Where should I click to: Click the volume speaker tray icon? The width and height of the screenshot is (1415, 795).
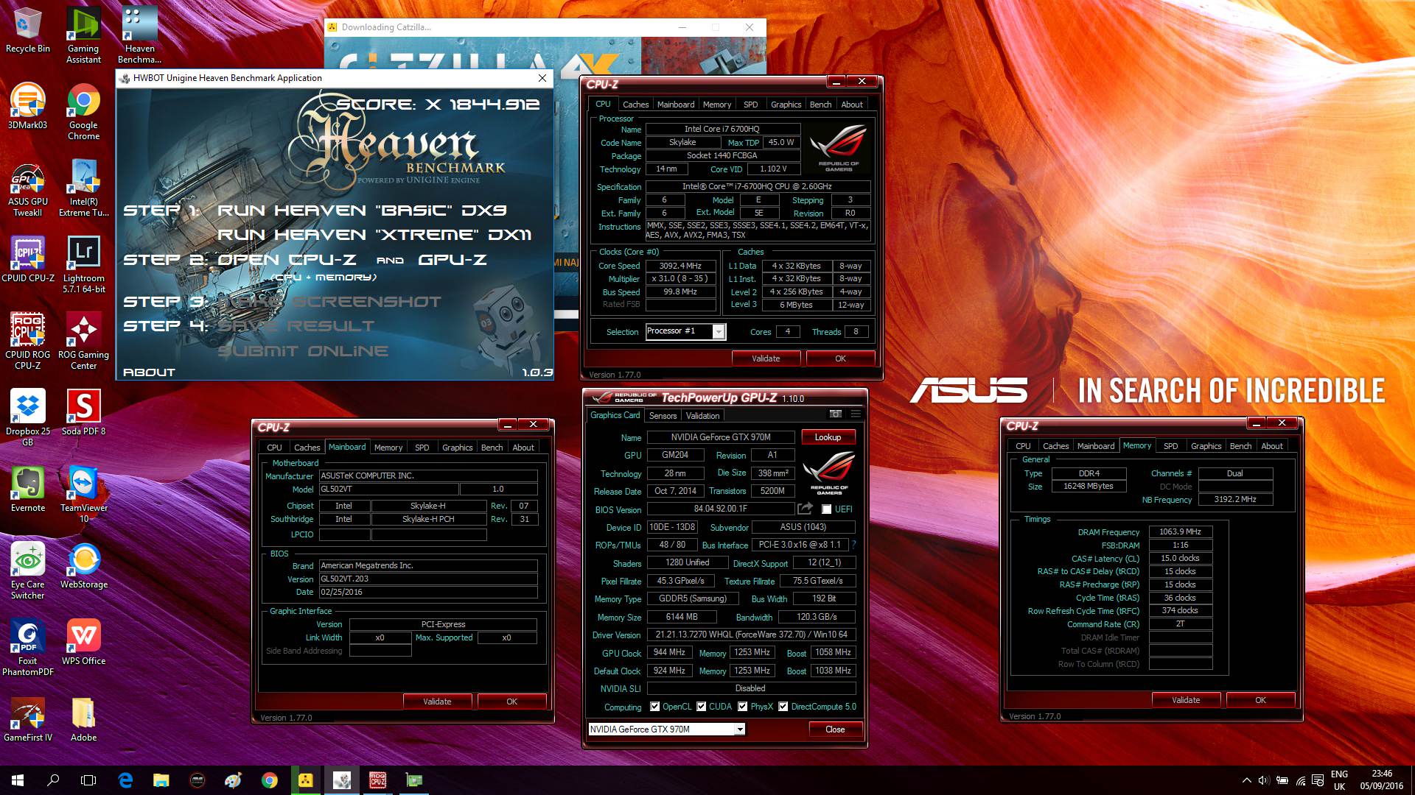pyautogui.click(x=1264, y=780)
